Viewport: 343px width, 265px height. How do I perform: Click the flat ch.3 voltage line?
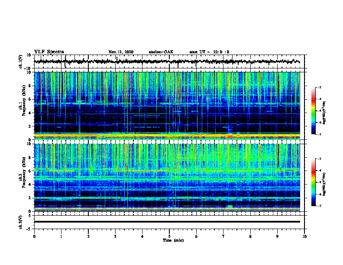tap(167, 222)
